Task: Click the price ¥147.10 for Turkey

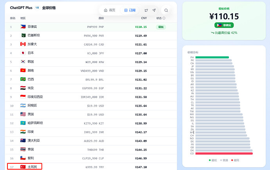Action: tap(141, 167)
